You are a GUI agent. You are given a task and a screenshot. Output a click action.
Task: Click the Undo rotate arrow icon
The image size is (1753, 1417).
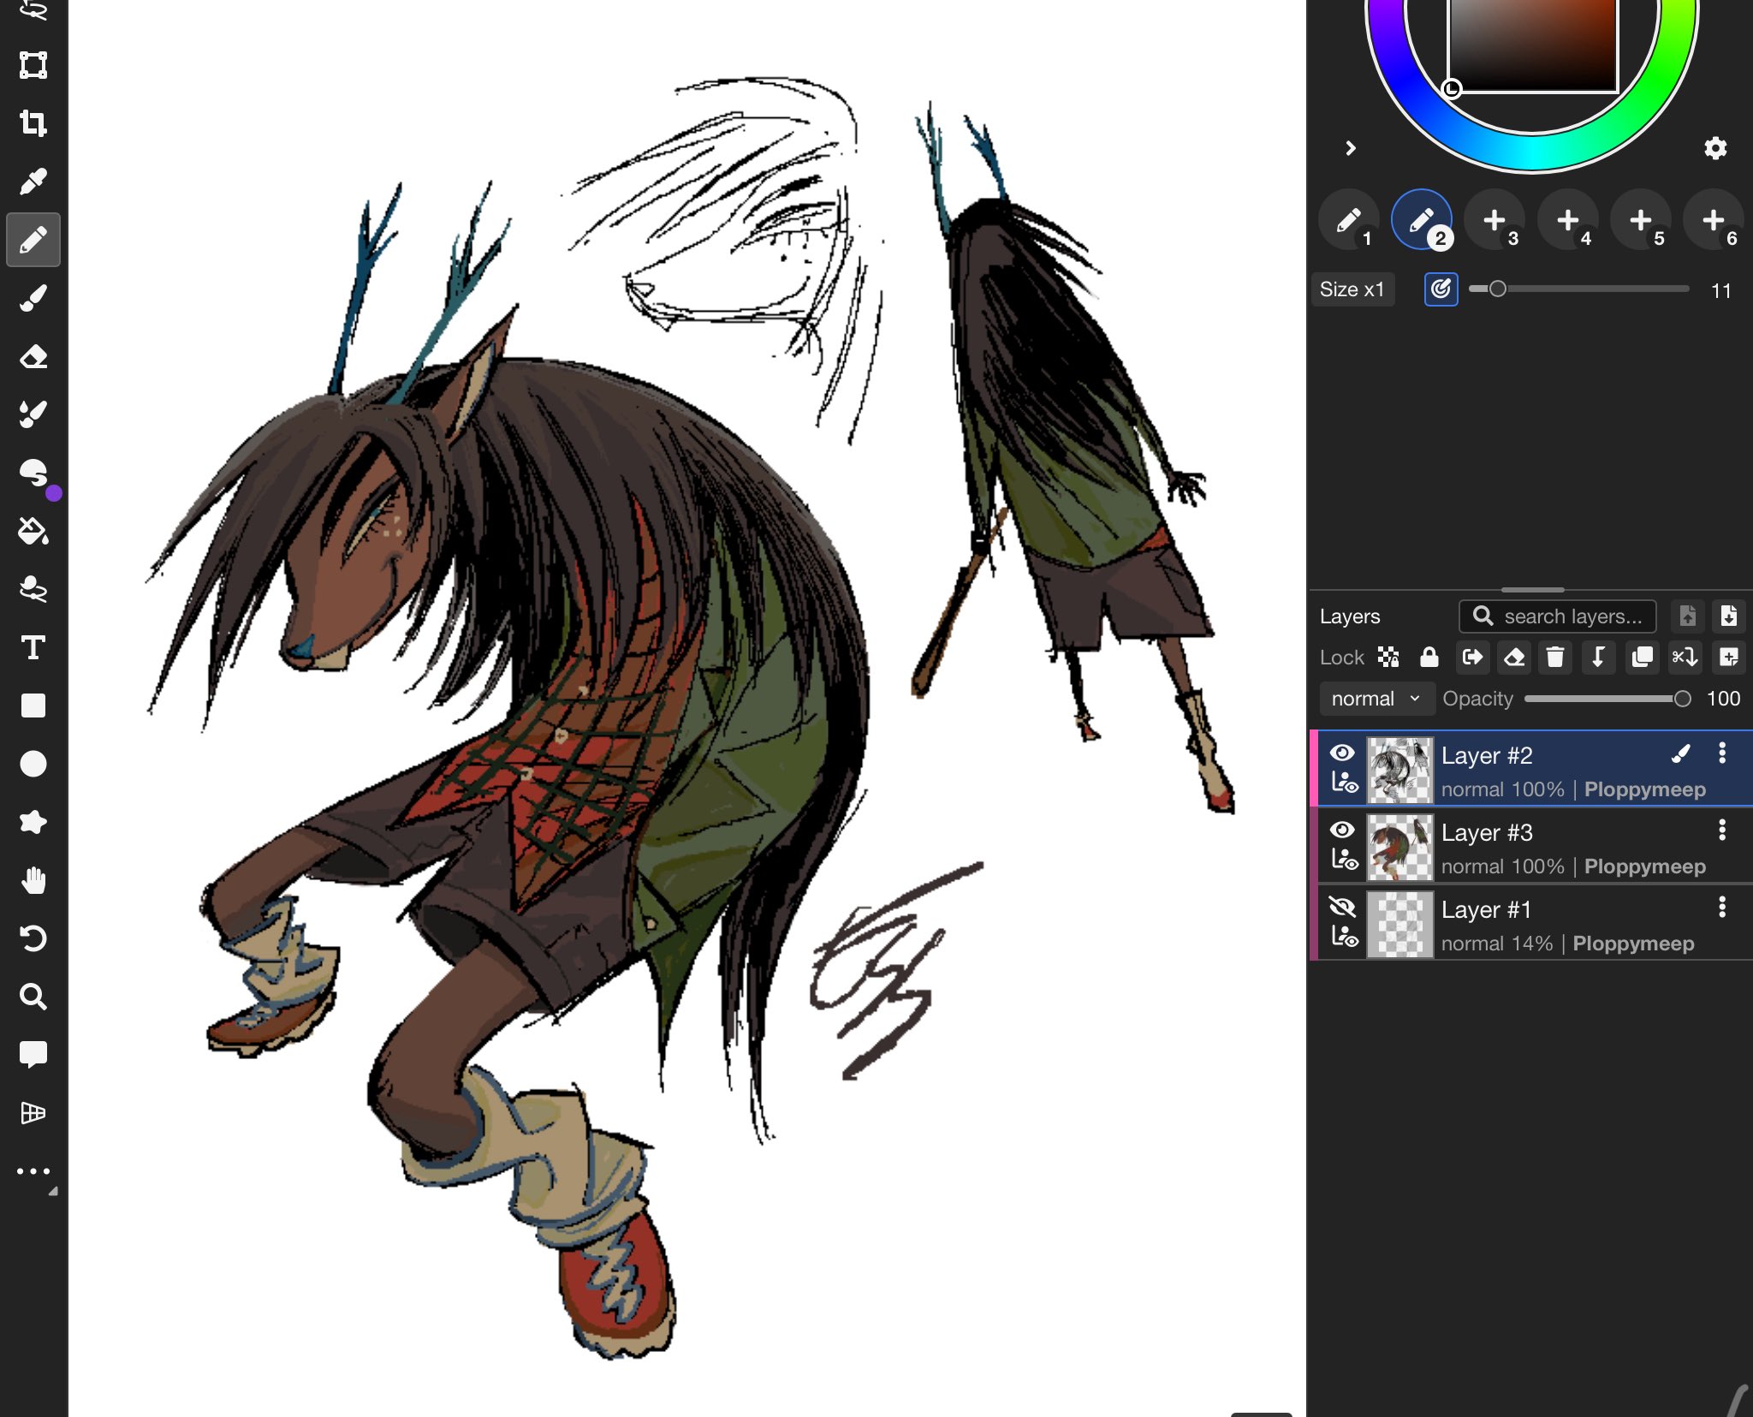[x=33, y=938]
